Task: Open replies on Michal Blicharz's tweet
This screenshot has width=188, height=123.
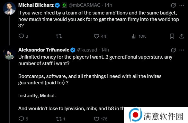Action: [x=23, y=36]
